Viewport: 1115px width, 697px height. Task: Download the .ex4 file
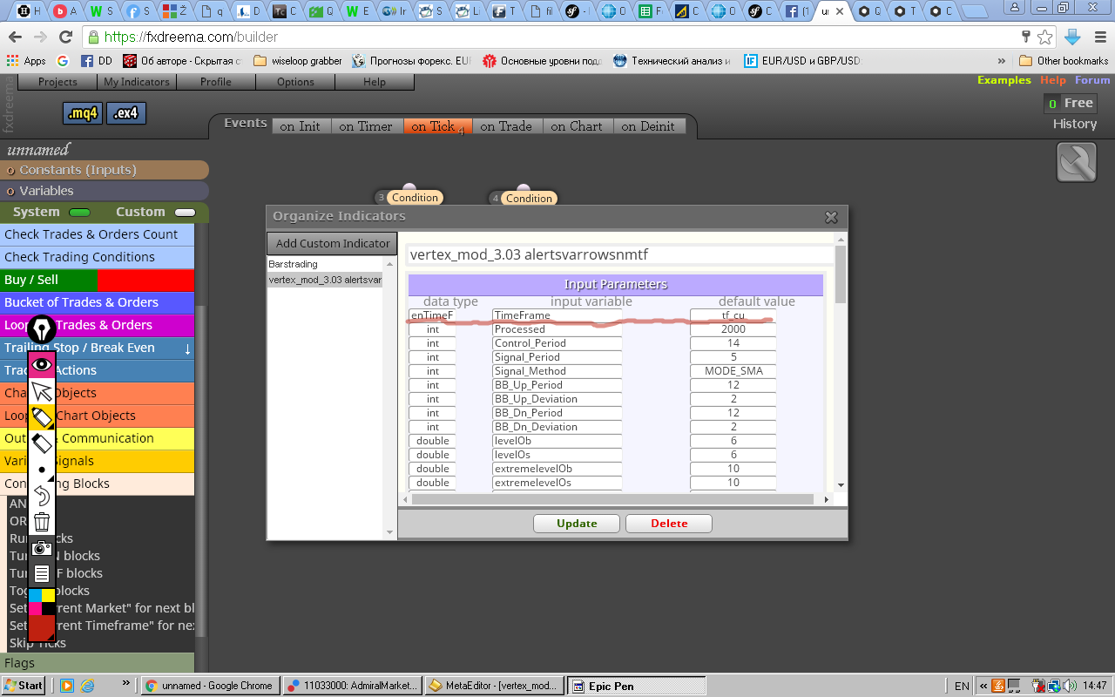[x=125, y=113]
